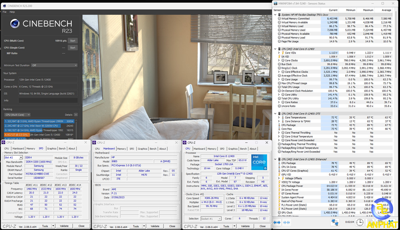
Task: Click Validate in SPD CPU-Z window
Action: [x=64, y=226]
